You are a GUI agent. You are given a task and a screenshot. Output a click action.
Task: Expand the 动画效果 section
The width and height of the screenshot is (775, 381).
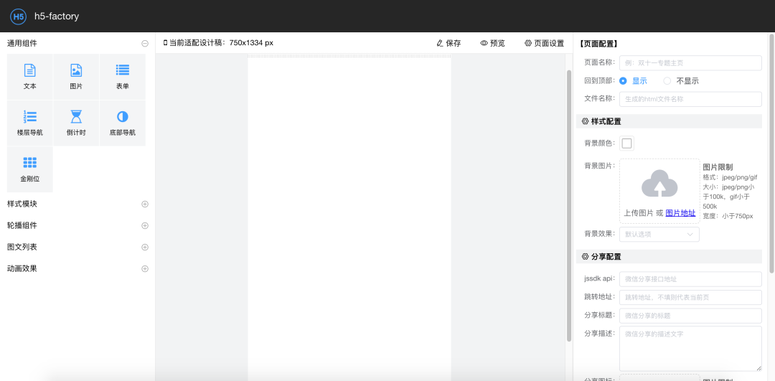[145, 269]
